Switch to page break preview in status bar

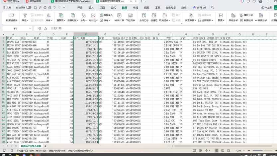click(x=229, y=151)
